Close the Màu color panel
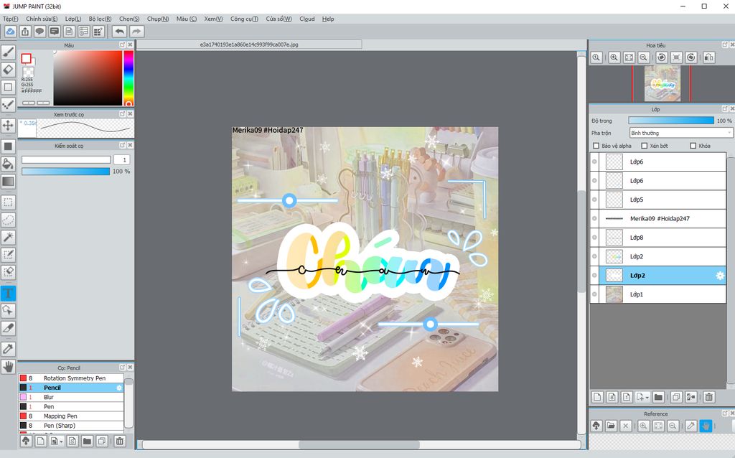Viewport: 735px width, 458px height. 131,45
